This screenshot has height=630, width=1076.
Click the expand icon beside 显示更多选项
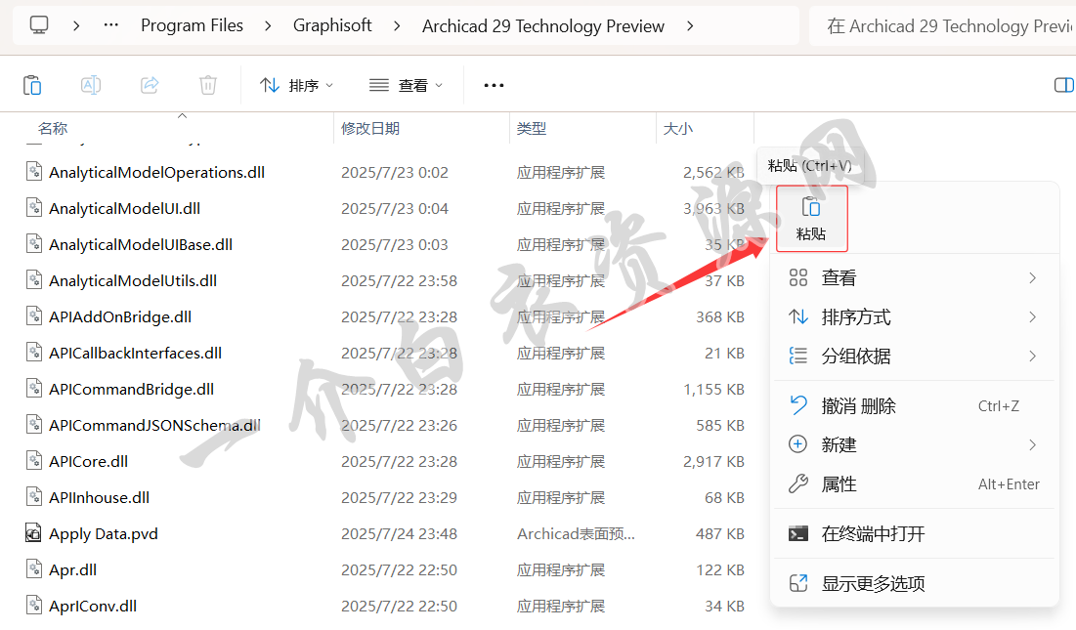click(x=798, y=583)
